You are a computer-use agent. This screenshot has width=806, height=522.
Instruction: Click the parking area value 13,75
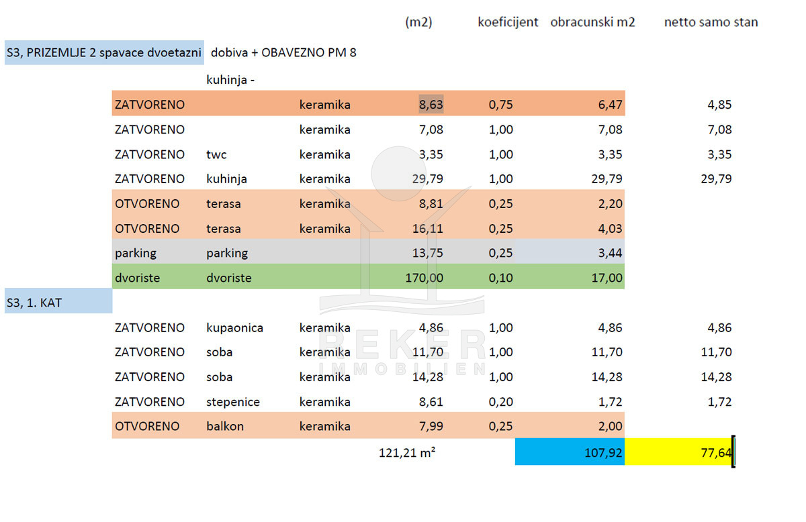click(428, 253)
